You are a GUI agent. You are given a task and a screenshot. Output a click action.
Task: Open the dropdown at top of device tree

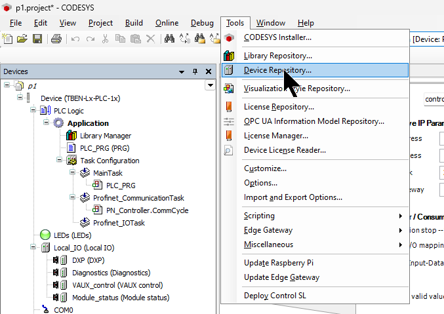(210, 85)
